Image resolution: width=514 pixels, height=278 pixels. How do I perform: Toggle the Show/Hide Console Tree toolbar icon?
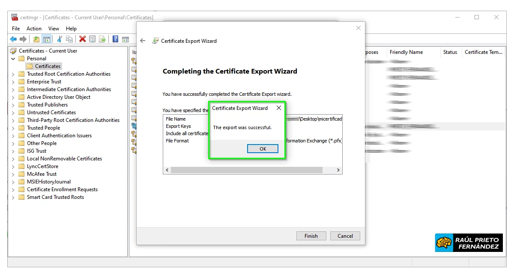47,39
